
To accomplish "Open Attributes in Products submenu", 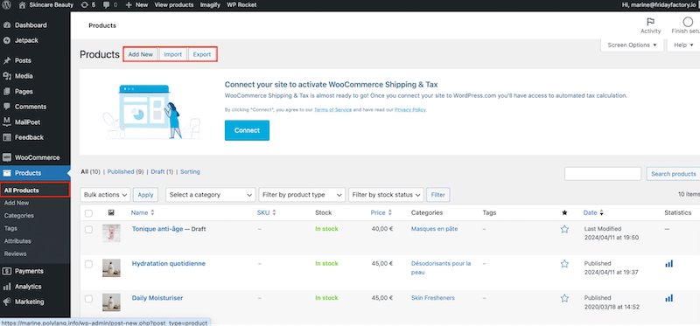I will (x=17, y=241).
